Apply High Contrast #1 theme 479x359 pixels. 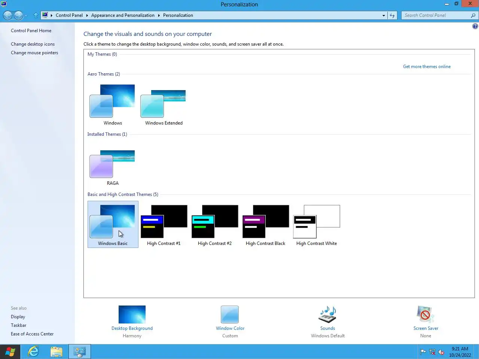pos(164,224)
